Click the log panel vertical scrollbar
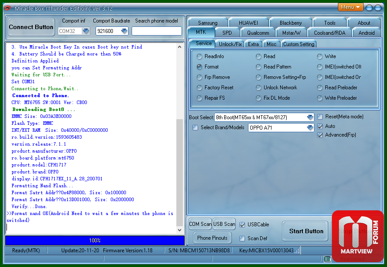The width and height of the screenshot is (387, 267). pyautogui.click(x=180, y=173)
